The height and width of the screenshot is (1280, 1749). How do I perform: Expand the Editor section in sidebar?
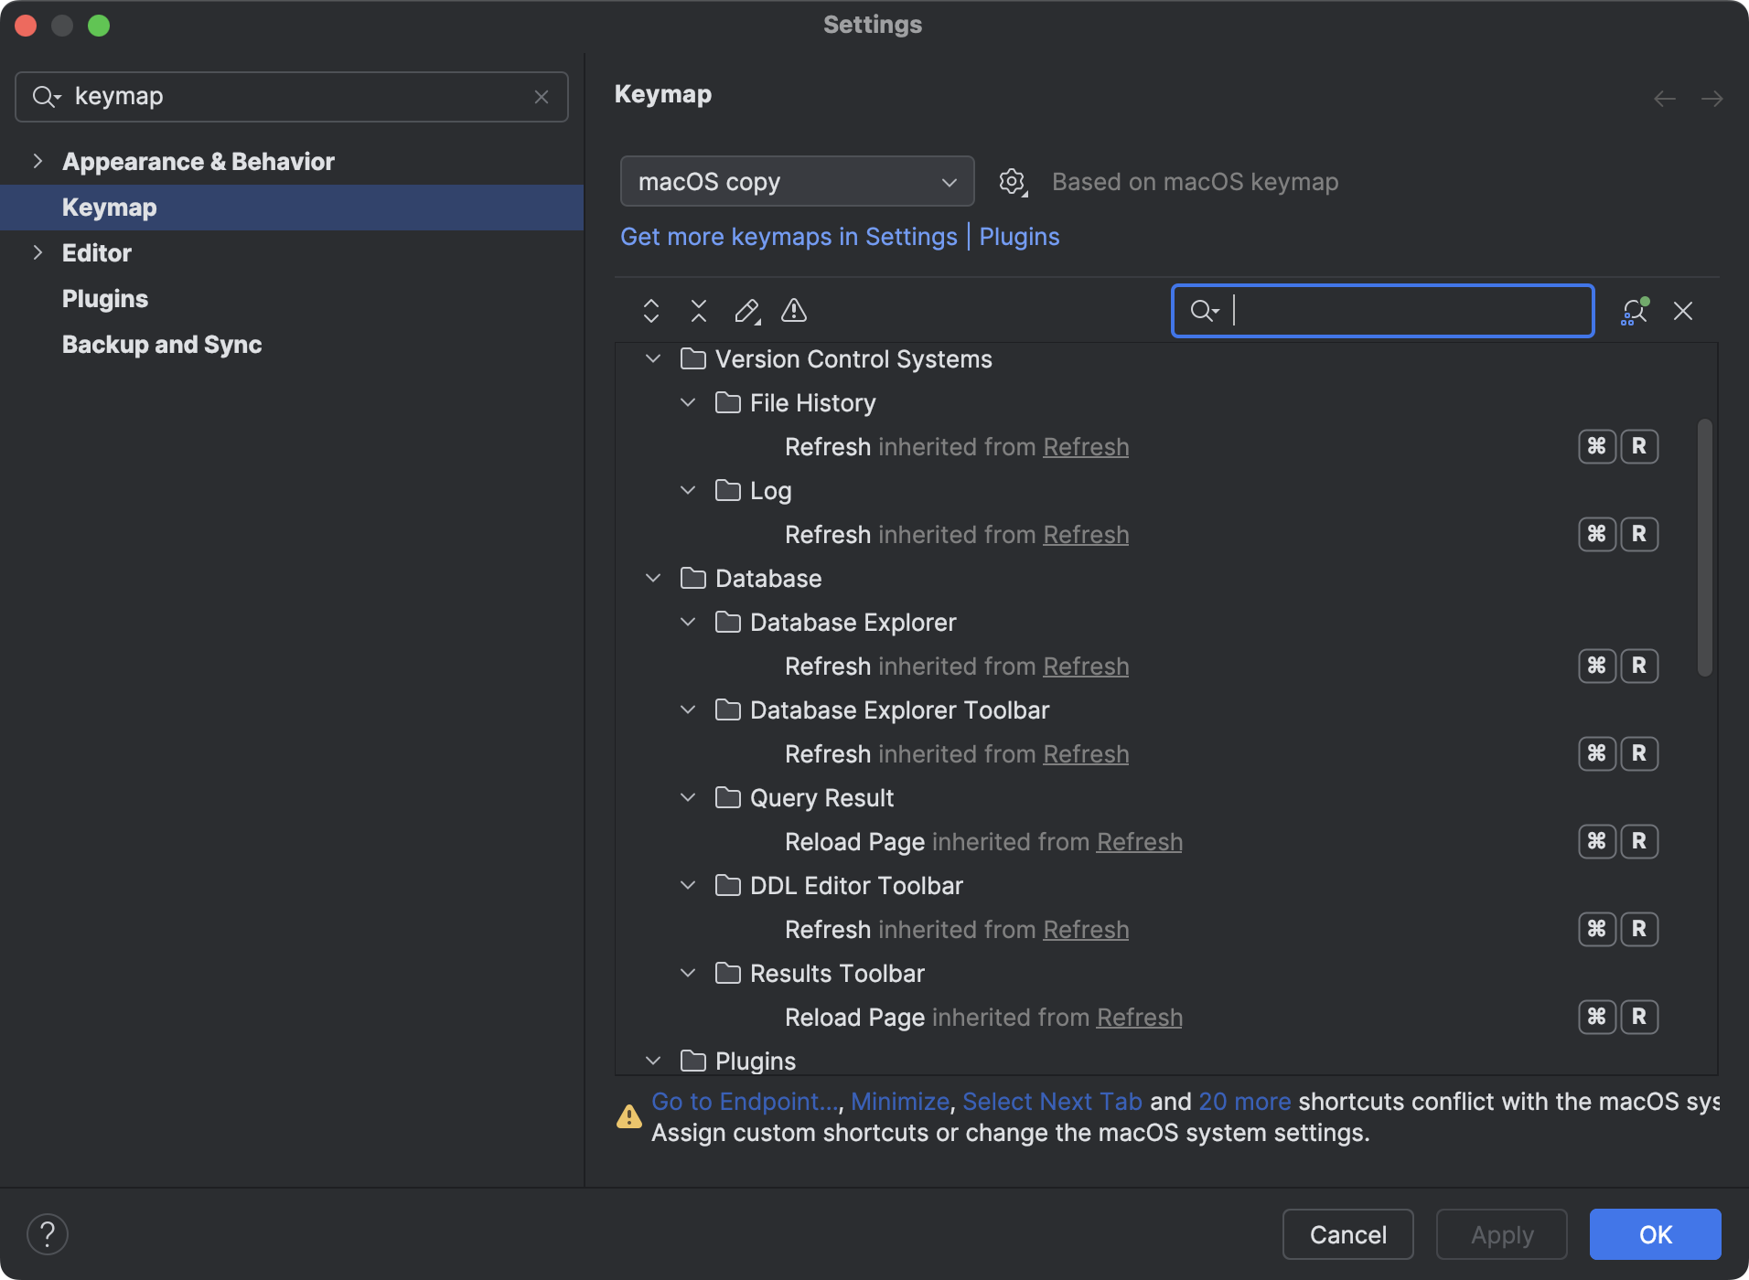tap(38, 252)
